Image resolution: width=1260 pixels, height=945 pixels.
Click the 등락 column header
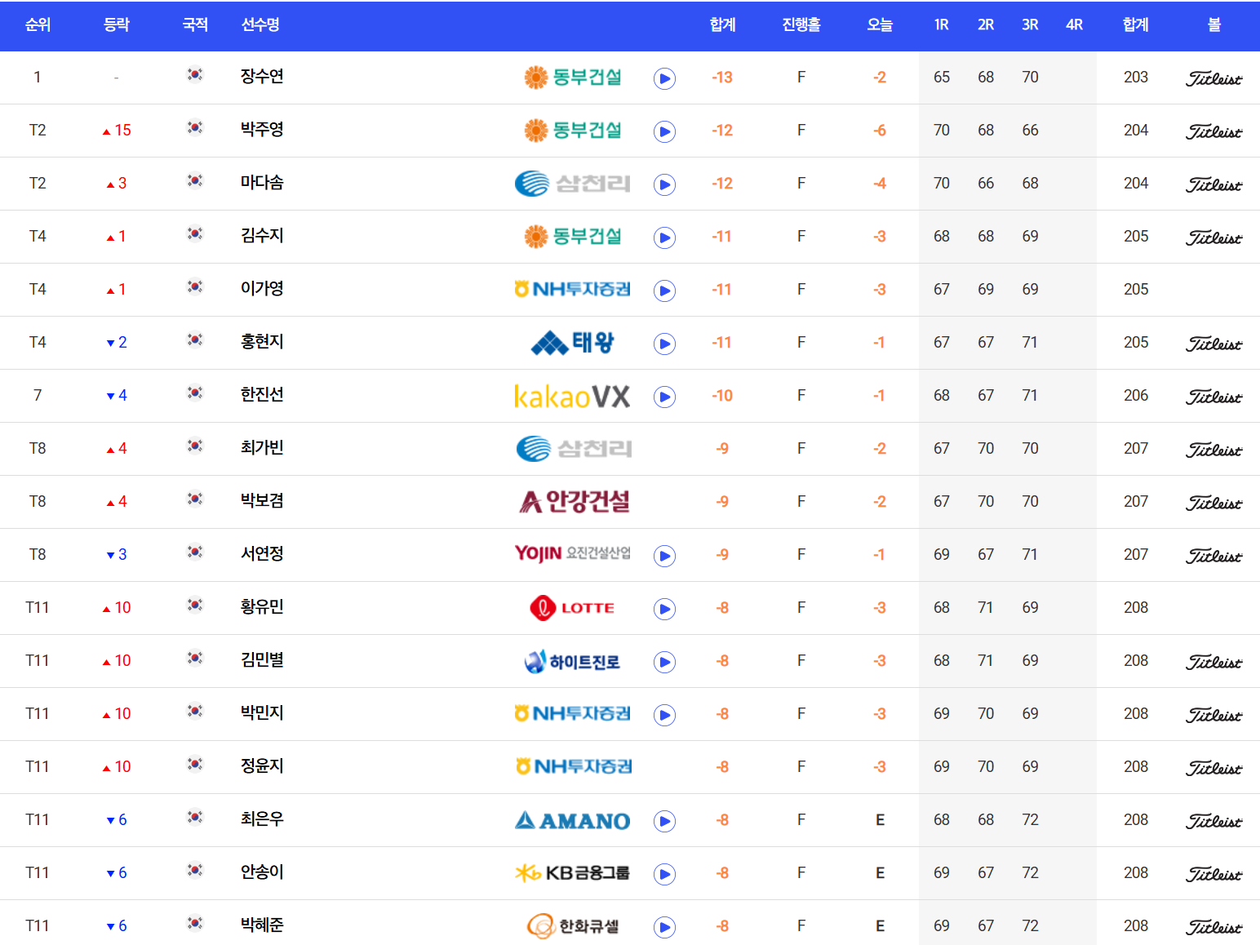(x=117, y=24)
